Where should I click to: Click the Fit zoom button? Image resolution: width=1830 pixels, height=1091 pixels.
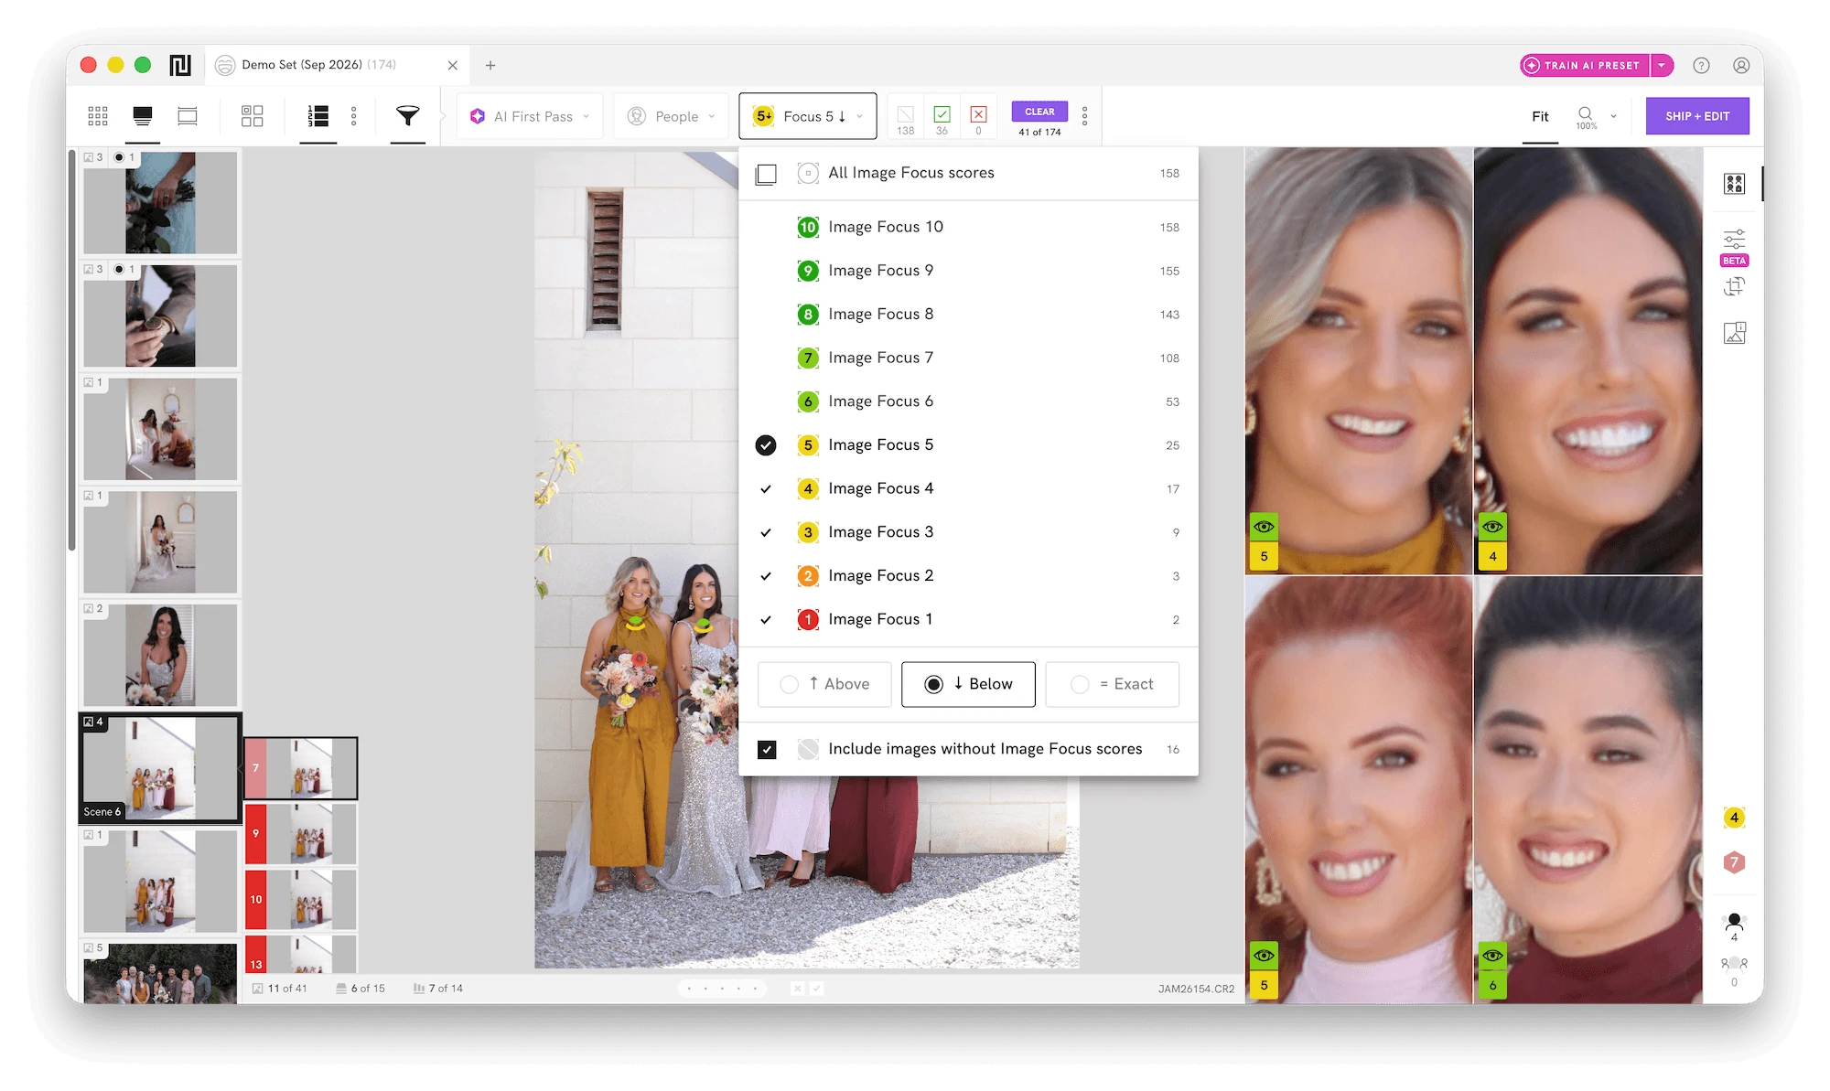pos(1540,116)
